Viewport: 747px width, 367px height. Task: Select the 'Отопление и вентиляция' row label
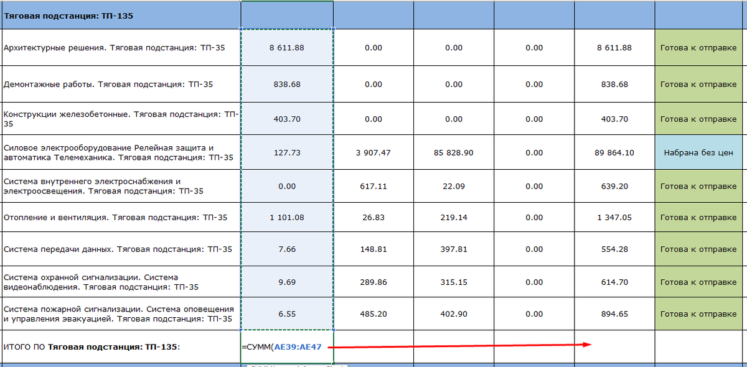pyautogui.click(x=120, y=218)
